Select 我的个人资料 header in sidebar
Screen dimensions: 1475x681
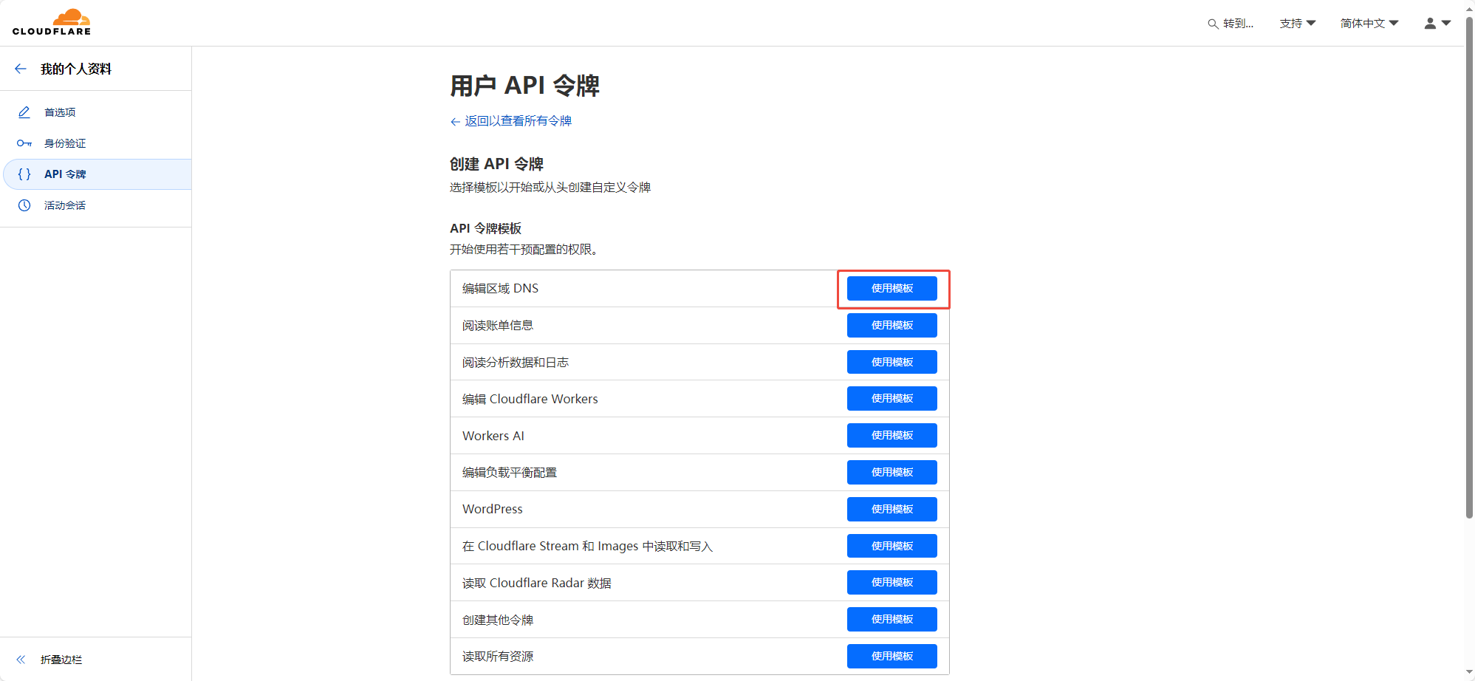point(76,69)
